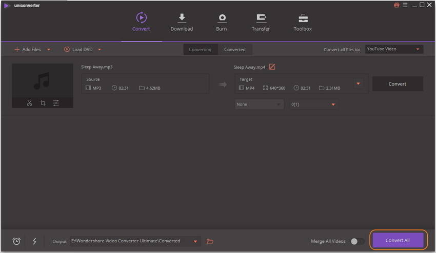The height and width of the screenshot is (253, 436).
Task: Go to the Toolbox section
Action: [x=303, y=23]
